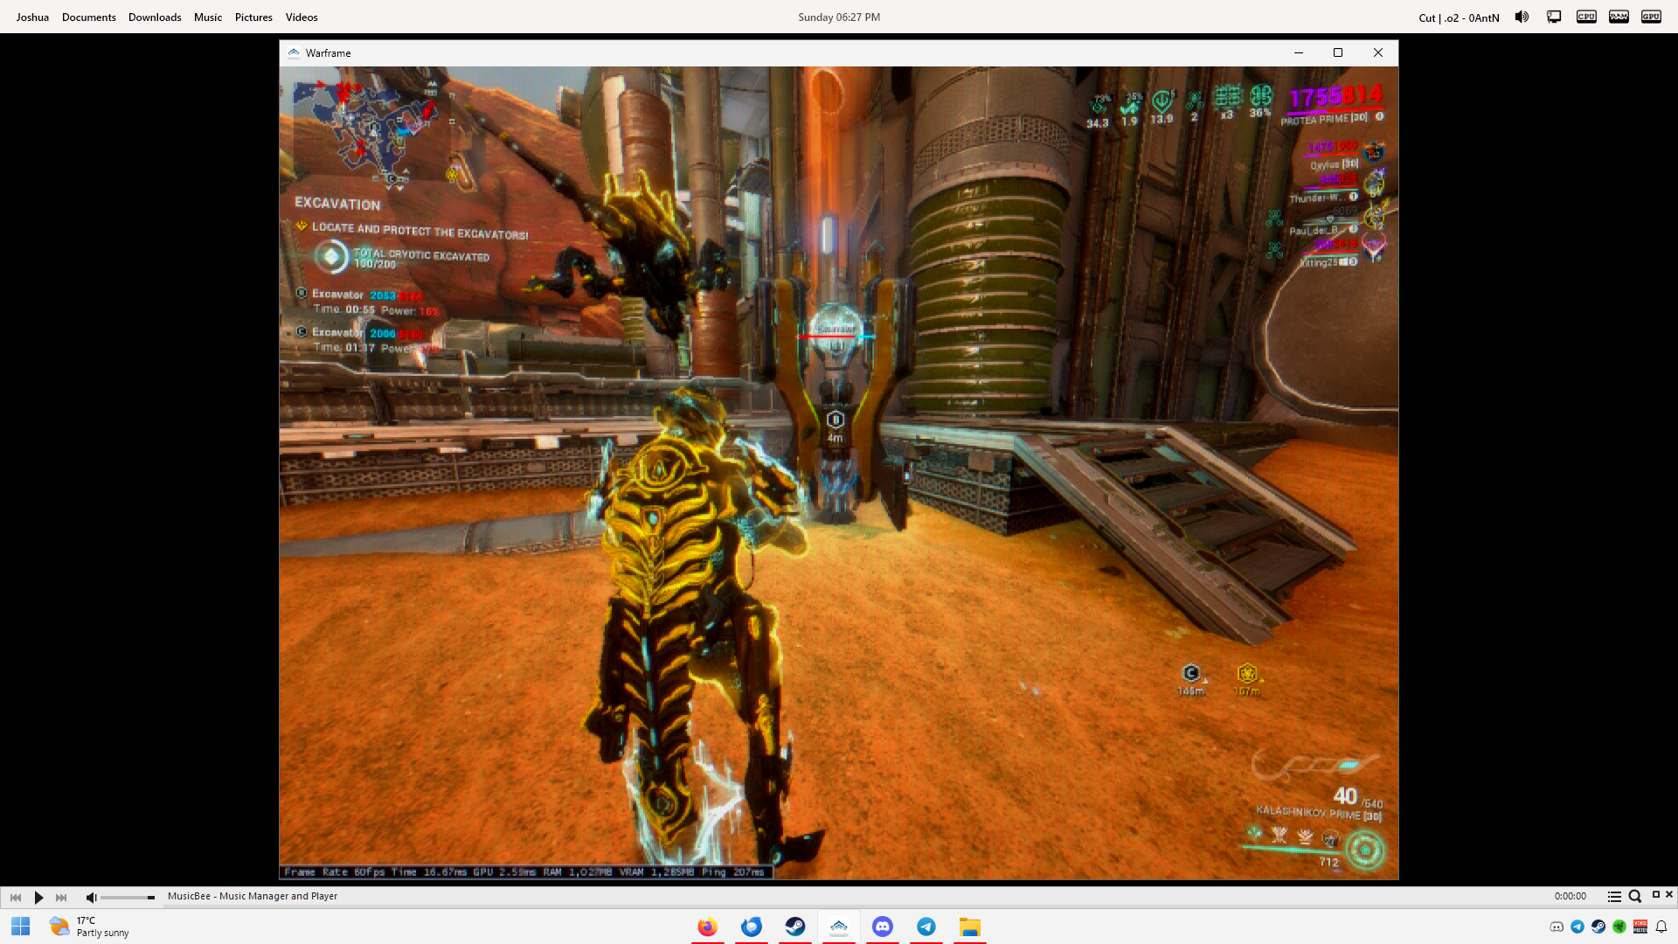Click the Discord system tray icon
This screenshot has width=1678, height=944.
pos(1557,927)
